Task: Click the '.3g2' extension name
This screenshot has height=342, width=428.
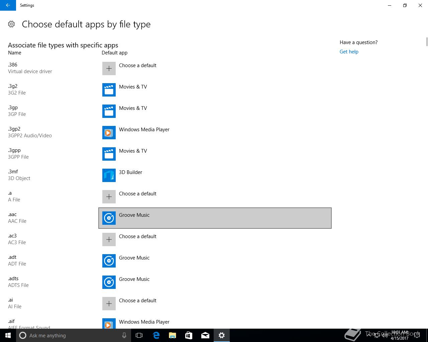Action: pyautogui.click(x=13, y=86)
